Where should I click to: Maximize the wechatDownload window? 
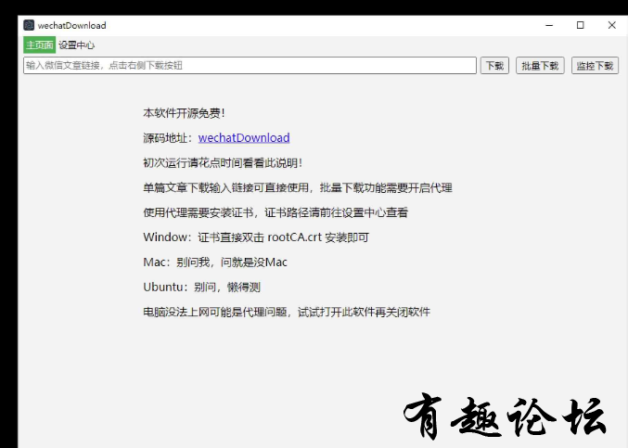pyautogui.click(x=580, y=25)
